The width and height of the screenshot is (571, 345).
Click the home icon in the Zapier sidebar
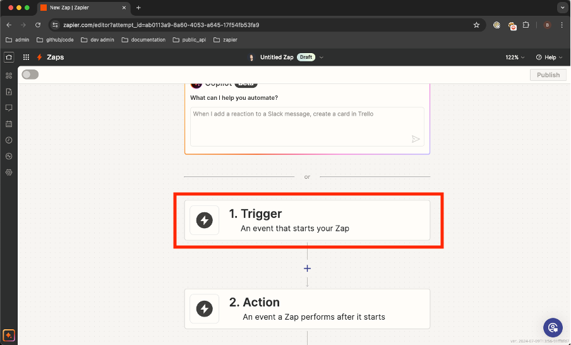(x=9, y=57)
